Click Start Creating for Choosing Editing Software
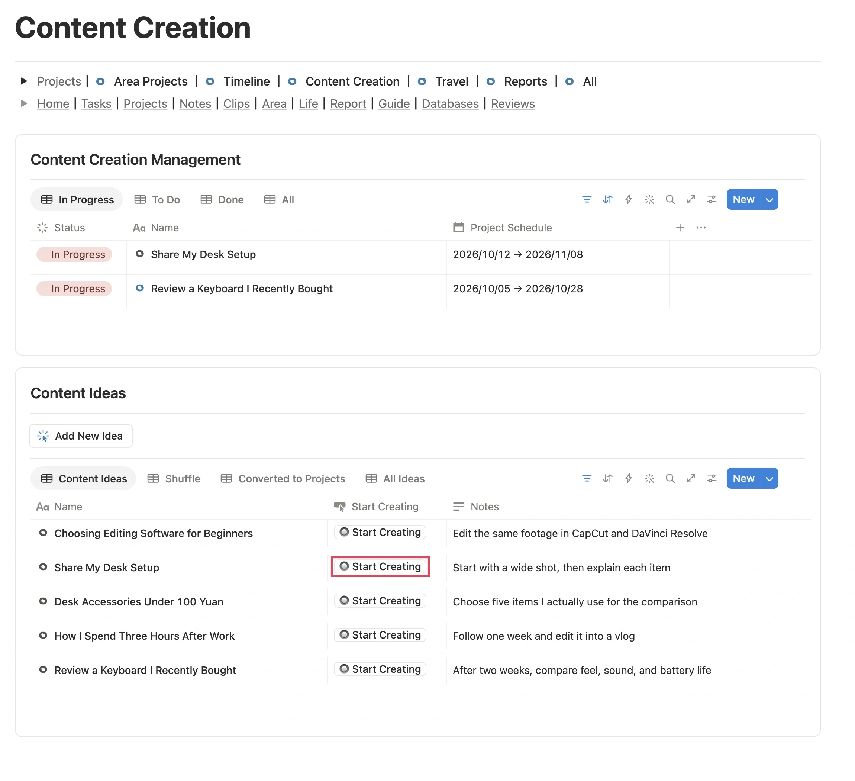The width and height of the screenshot is (855, 781). (x=380, y=532)
